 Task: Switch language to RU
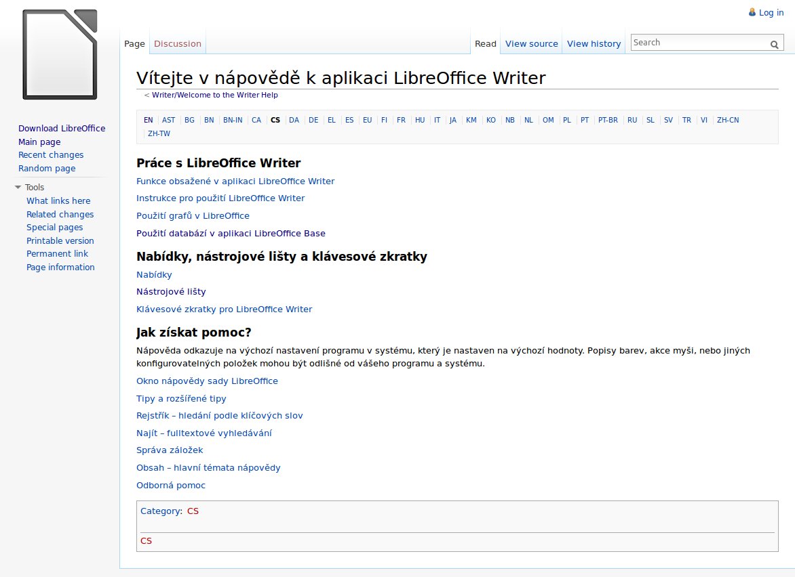click(x=632, y=120)
